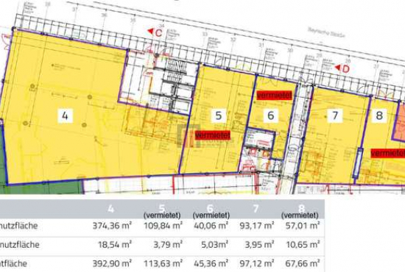
Task: Click the vermietet tag in unit 8
Action: tap(388, 153)
